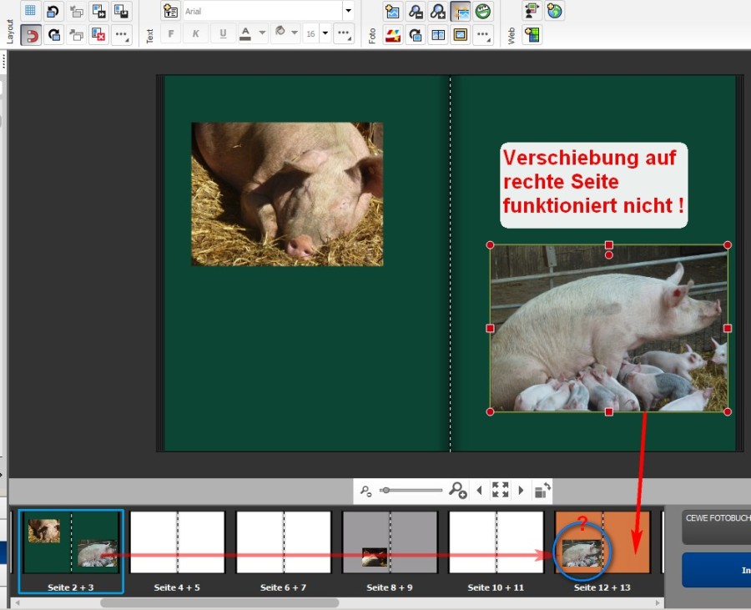Screen dimensions: 751x610
Task: Open more Layout options ellipsis menu
Action: (x=121, y=34)
